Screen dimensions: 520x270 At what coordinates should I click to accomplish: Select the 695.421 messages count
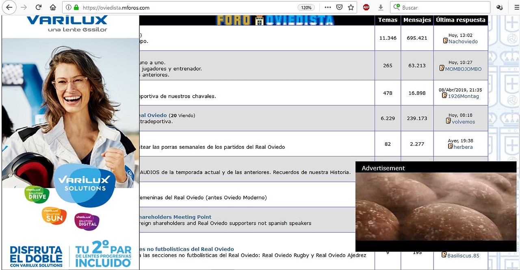pos(417,38)
